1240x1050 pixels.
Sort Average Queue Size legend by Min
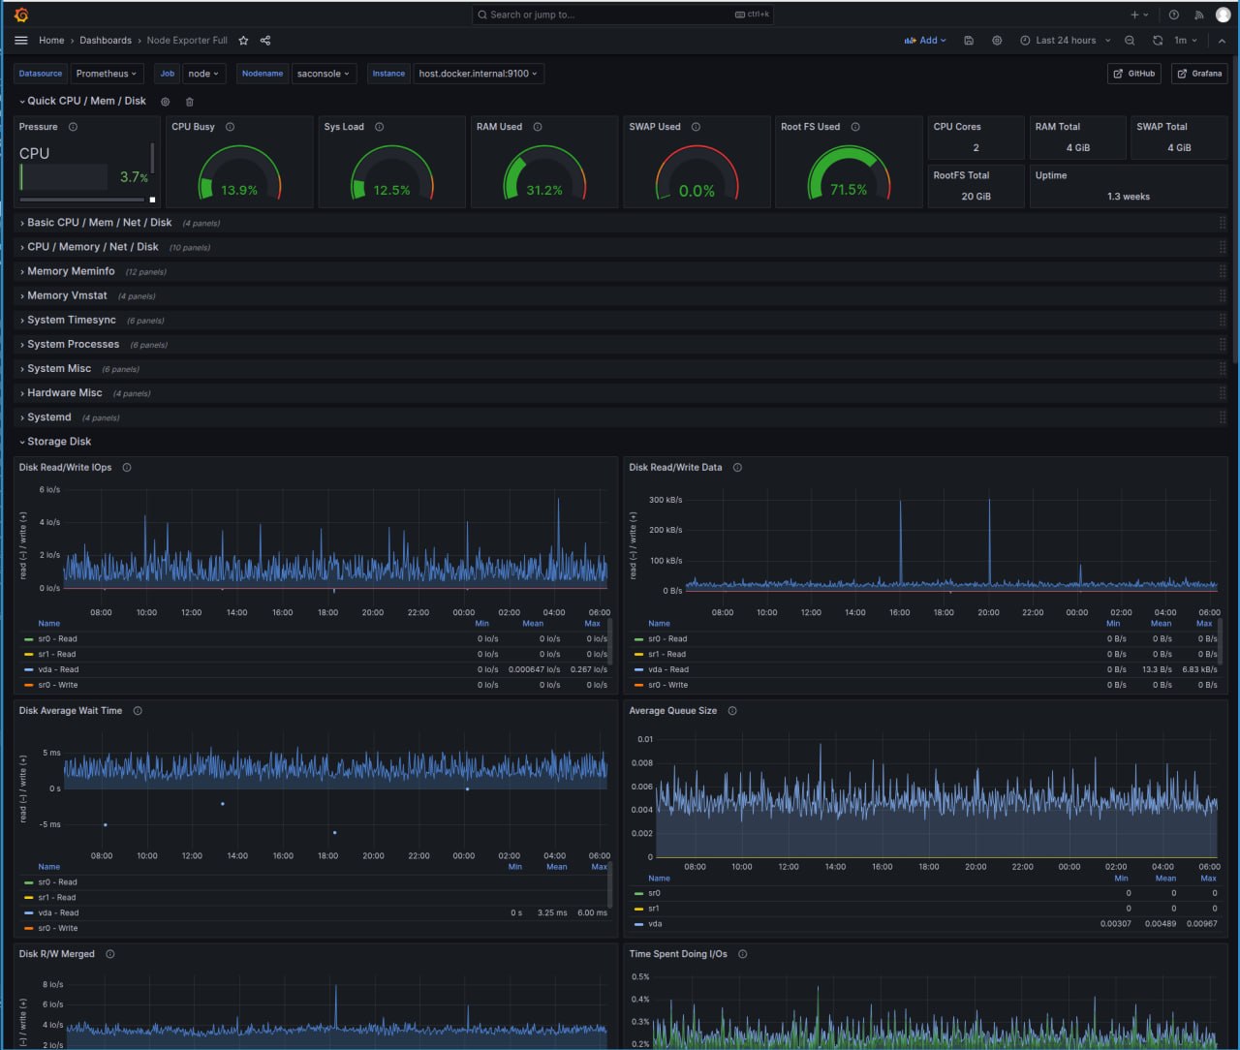coord(1121,879)
